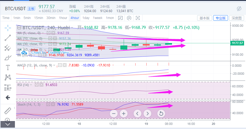Image resolution: width=246 pixels, height=129 pixels.
Task: Click the 基本版 button
Action: (205, 18)
